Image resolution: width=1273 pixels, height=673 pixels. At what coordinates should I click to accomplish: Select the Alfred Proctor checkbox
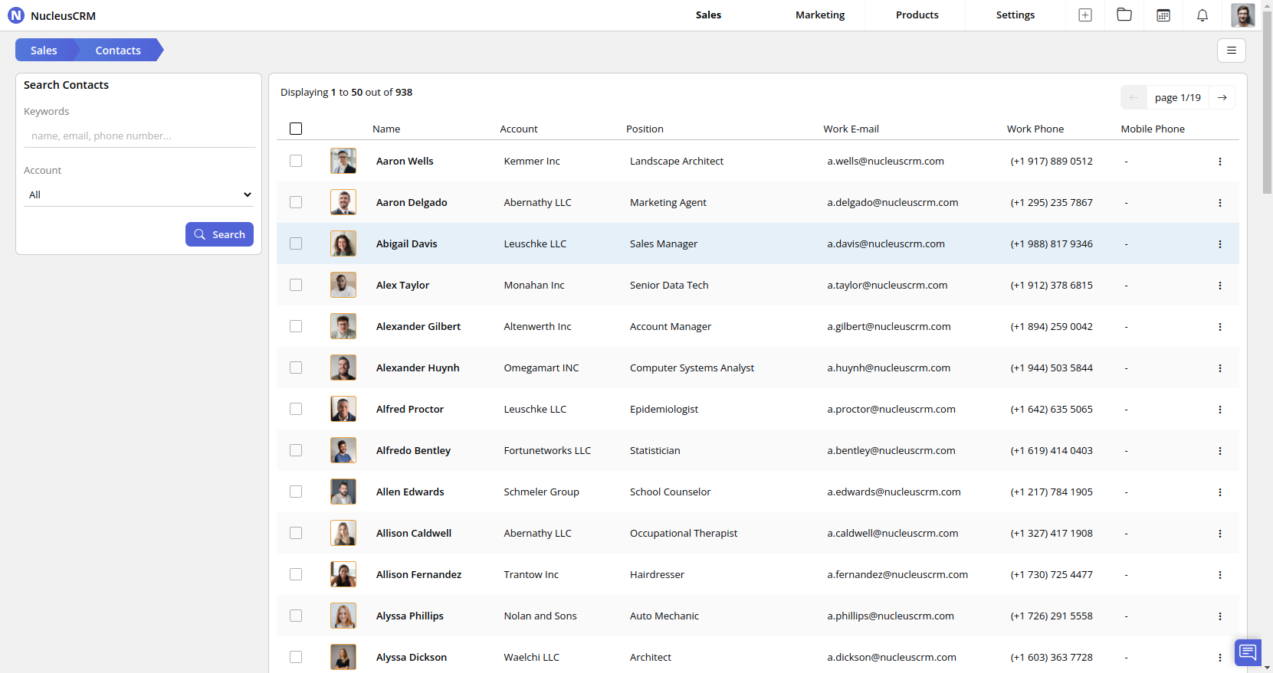click(296, 409)
